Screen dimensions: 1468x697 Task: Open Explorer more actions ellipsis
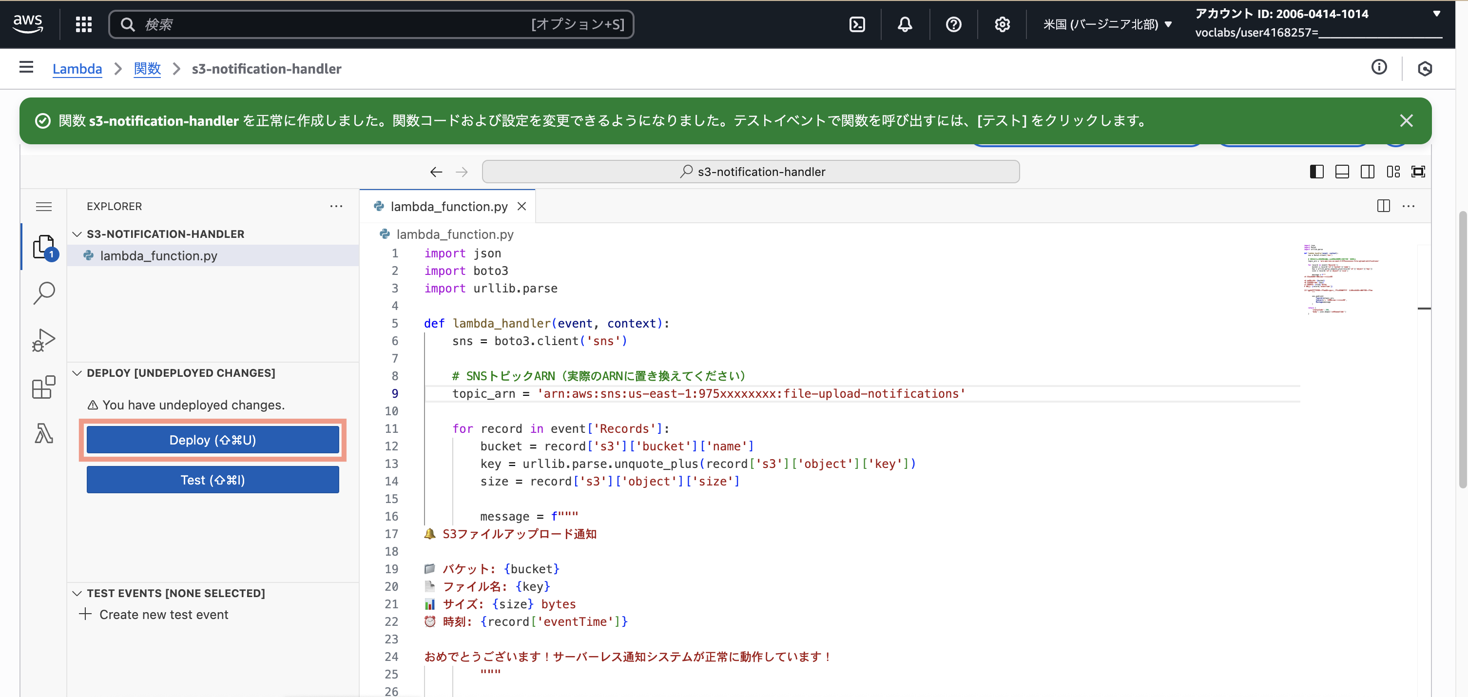pyautogui.click(x=336, y=206)
